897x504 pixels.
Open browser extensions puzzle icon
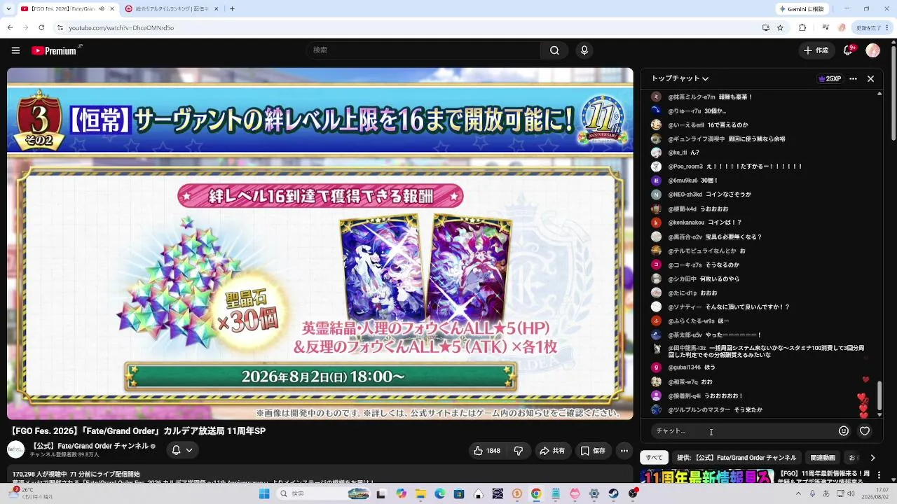[x=802, y=27]
